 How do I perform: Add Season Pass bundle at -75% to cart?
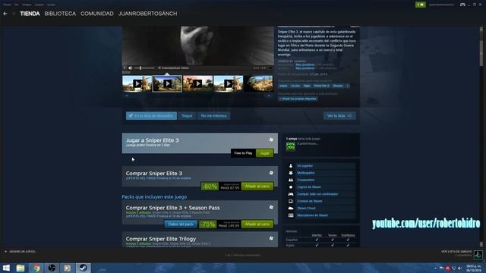coord(257,224)
